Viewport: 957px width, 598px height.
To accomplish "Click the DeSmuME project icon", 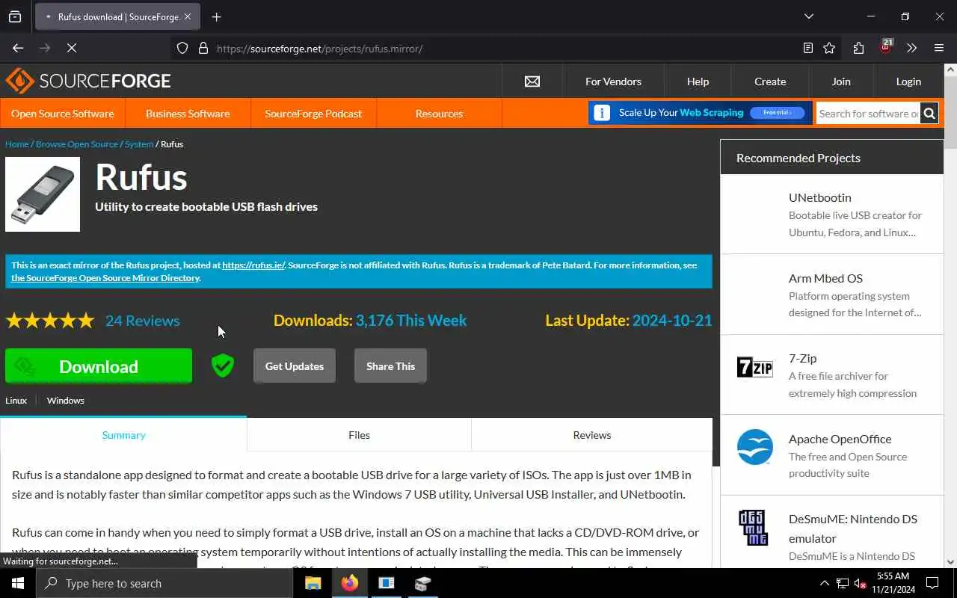I will 753,528.
